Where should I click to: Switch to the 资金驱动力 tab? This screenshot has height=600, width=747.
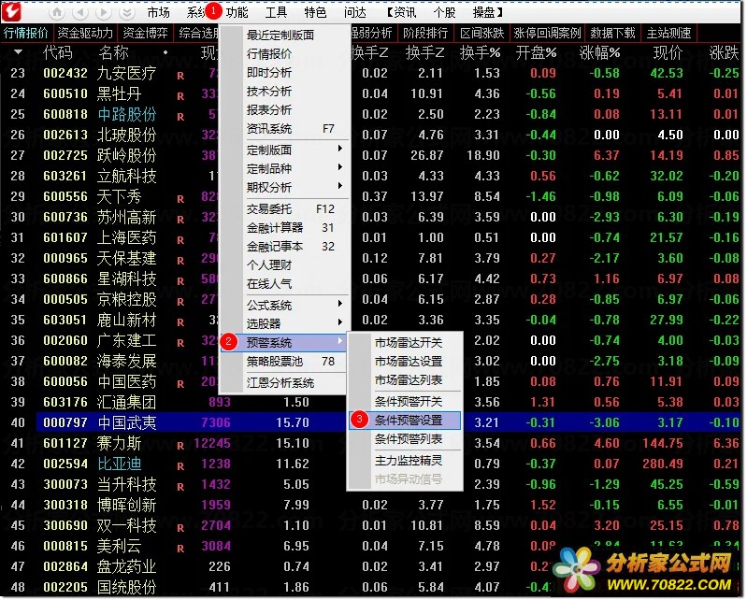pyautogui.click(x=85, y=33)
